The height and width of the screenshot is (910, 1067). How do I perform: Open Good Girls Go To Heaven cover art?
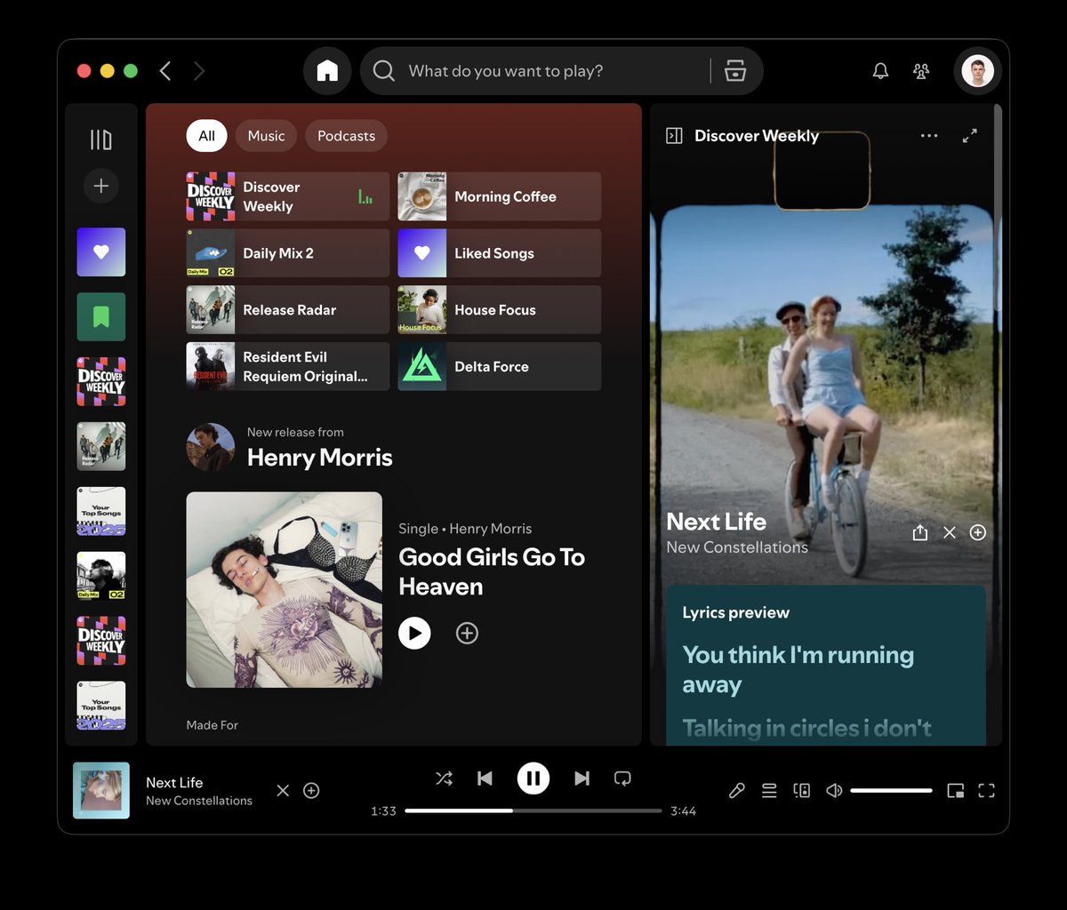coord(285,590)
